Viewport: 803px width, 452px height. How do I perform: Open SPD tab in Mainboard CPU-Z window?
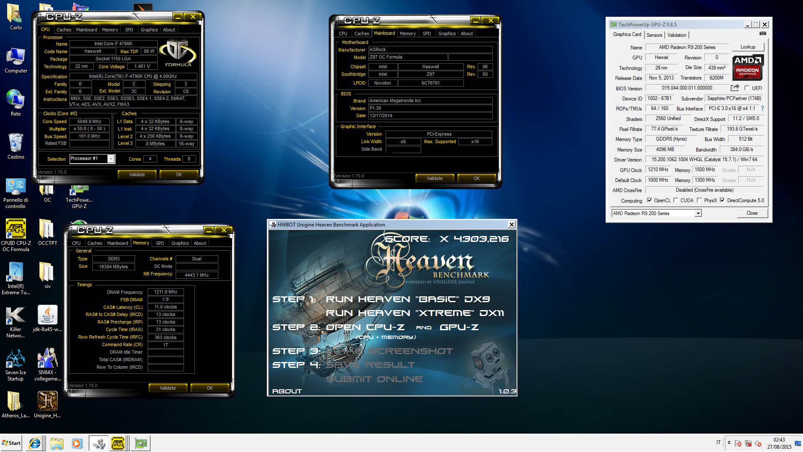(x=427, y=33)
